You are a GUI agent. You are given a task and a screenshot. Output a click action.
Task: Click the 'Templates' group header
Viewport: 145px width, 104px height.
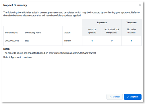pos(132,22)
